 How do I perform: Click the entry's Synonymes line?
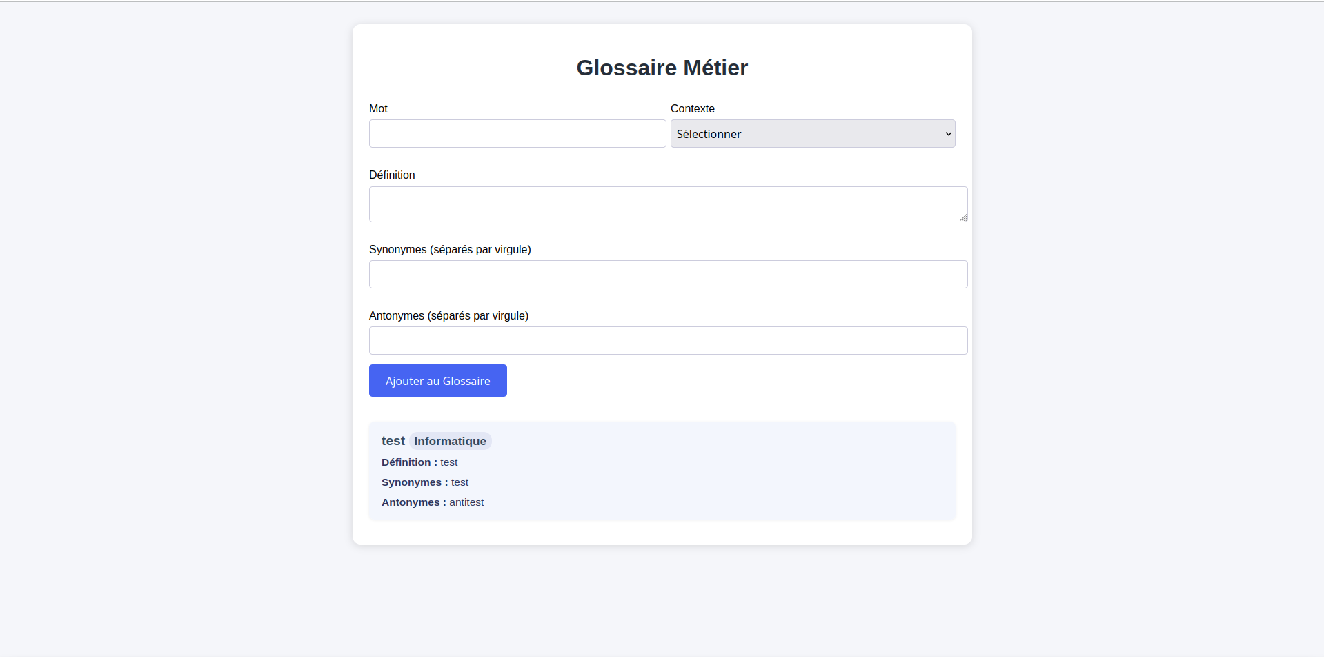click(425, 482)
